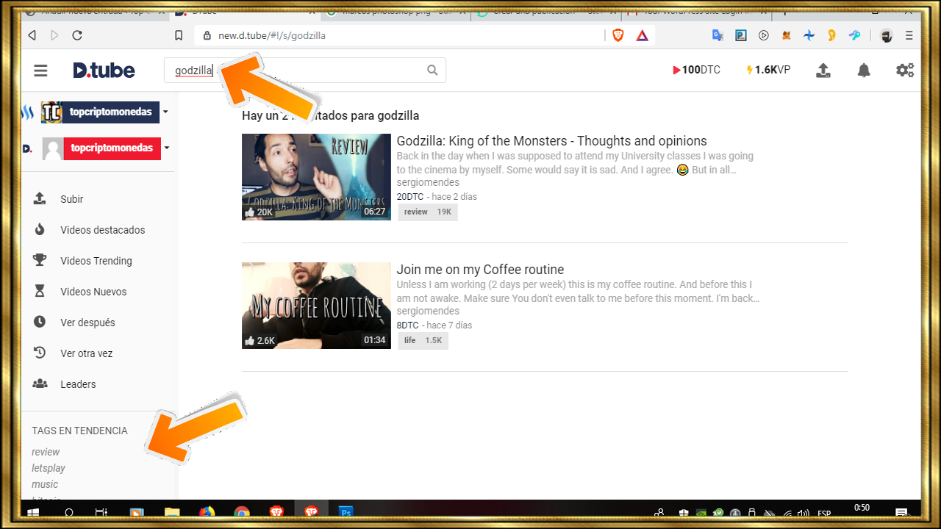Click the browser address bar URL
Screen dimensions: 941x529
[x=272, y=35]
